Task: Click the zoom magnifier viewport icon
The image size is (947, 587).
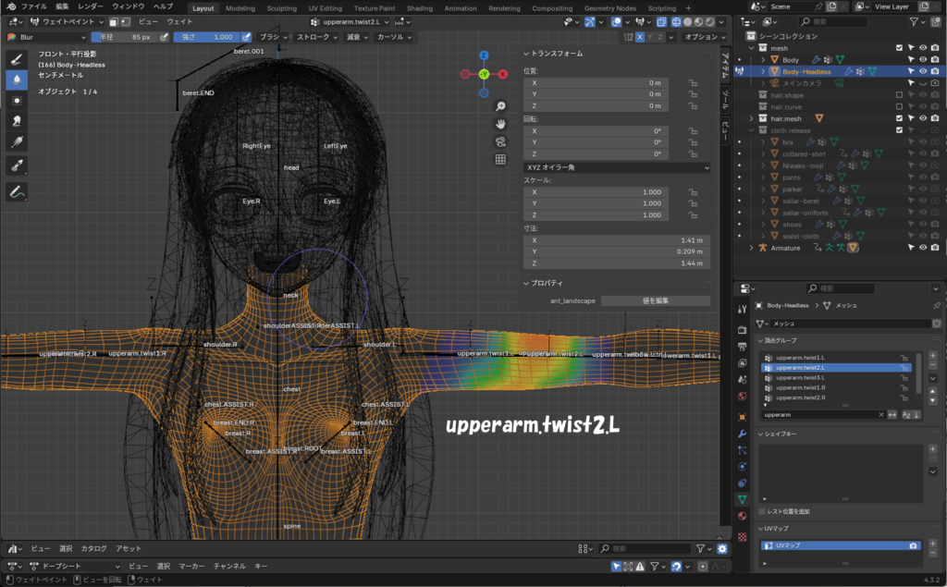Action: point(500,106)
